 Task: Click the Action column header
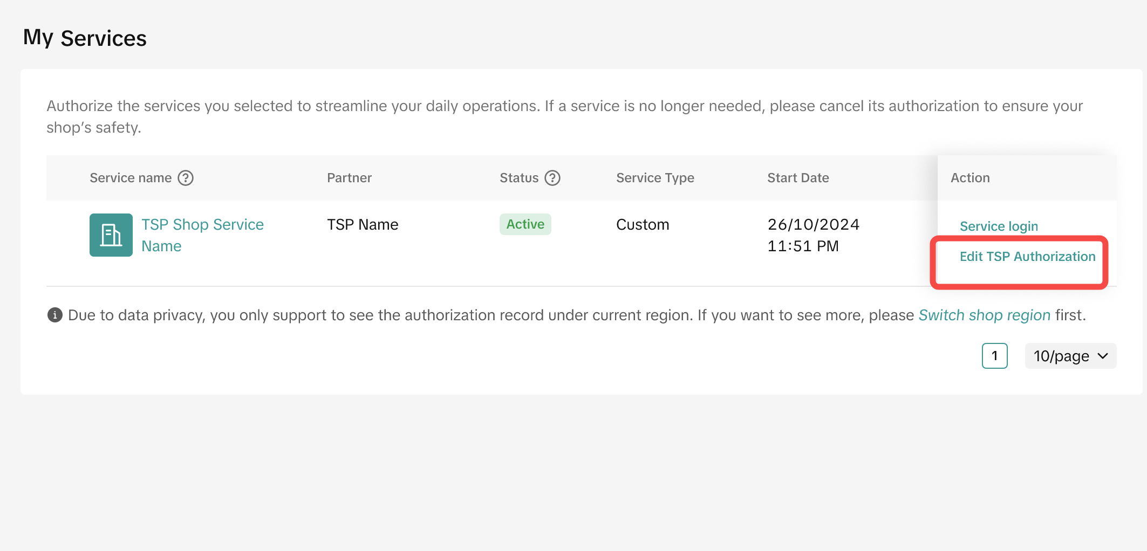coord(970,178)
